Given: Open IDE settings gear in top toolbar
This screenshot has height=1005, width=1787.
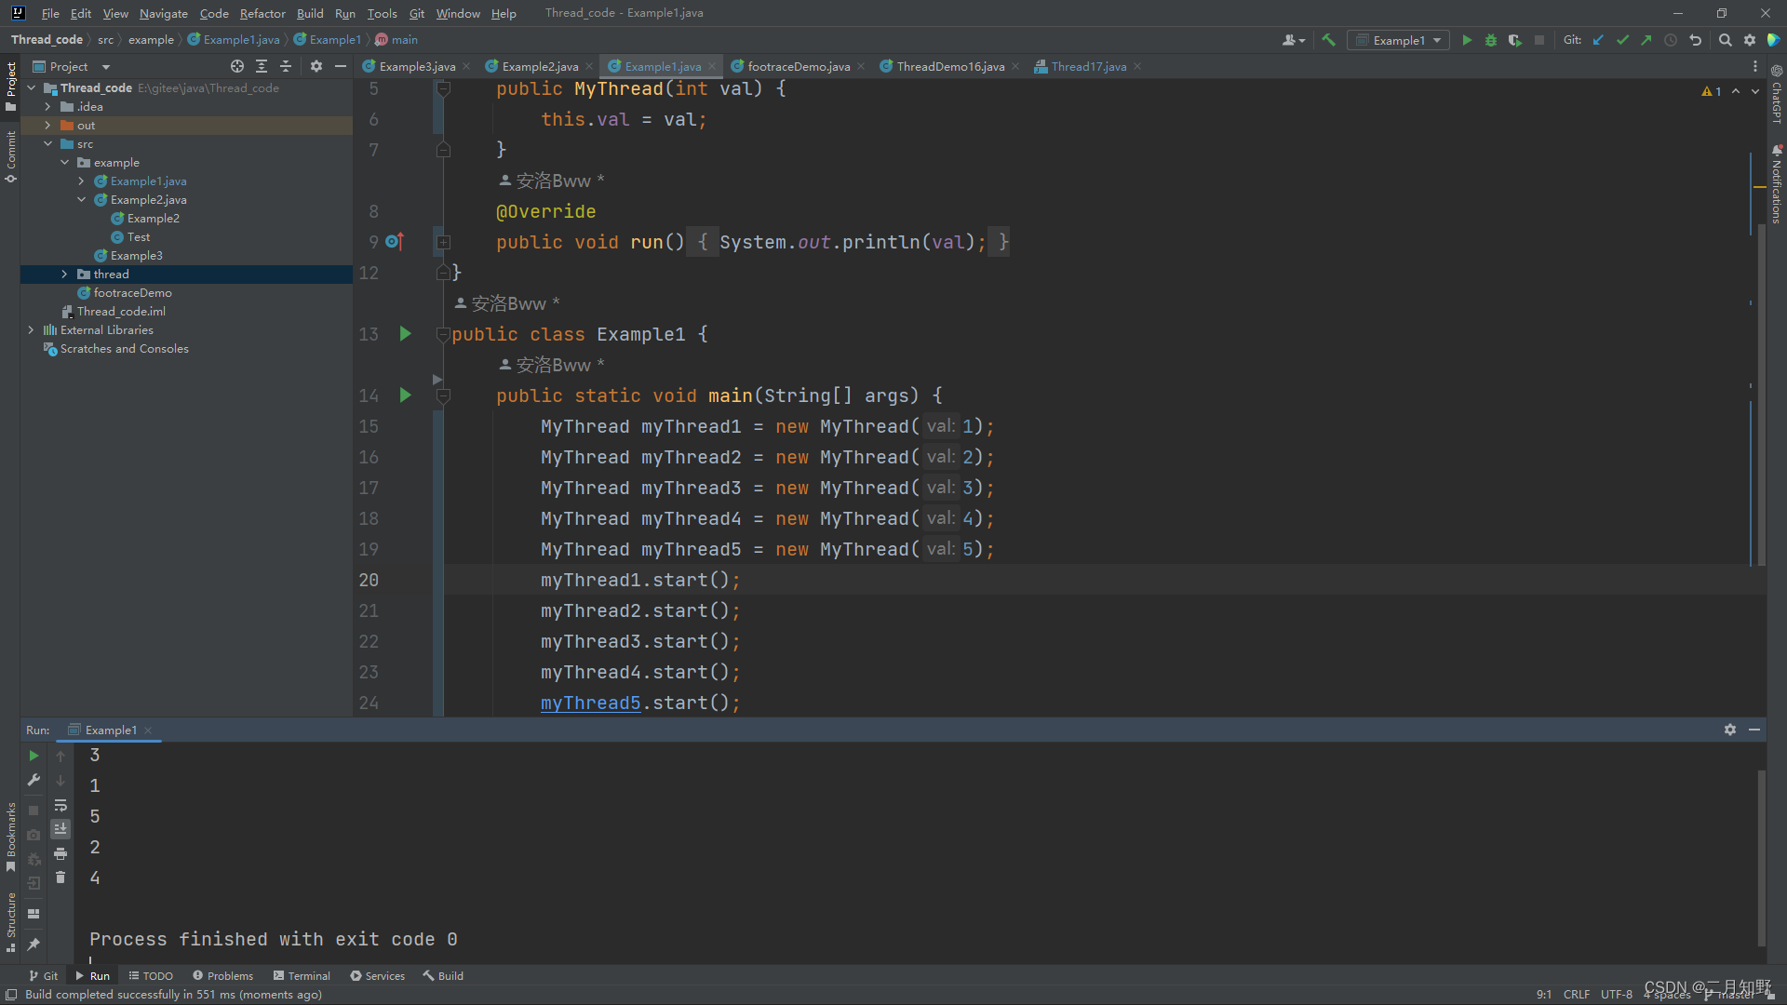Looking at the screenshot, I should tap(1750, 40).
